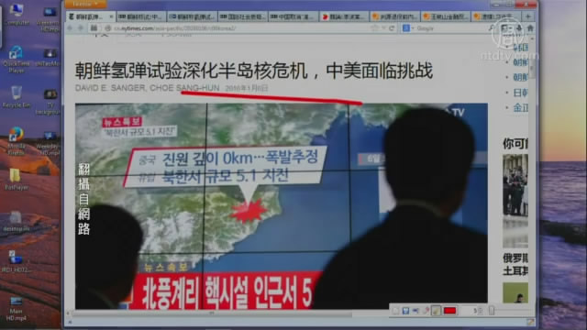This screenshot has width=587, height=330.
Task: Go forward with the browser forward arrow
Action: (81, 28)
